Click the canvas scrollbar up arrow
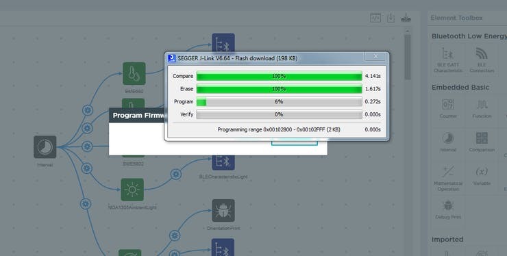Screen dimensions: 507x256 pyautogui.click(x=408, y=31)
